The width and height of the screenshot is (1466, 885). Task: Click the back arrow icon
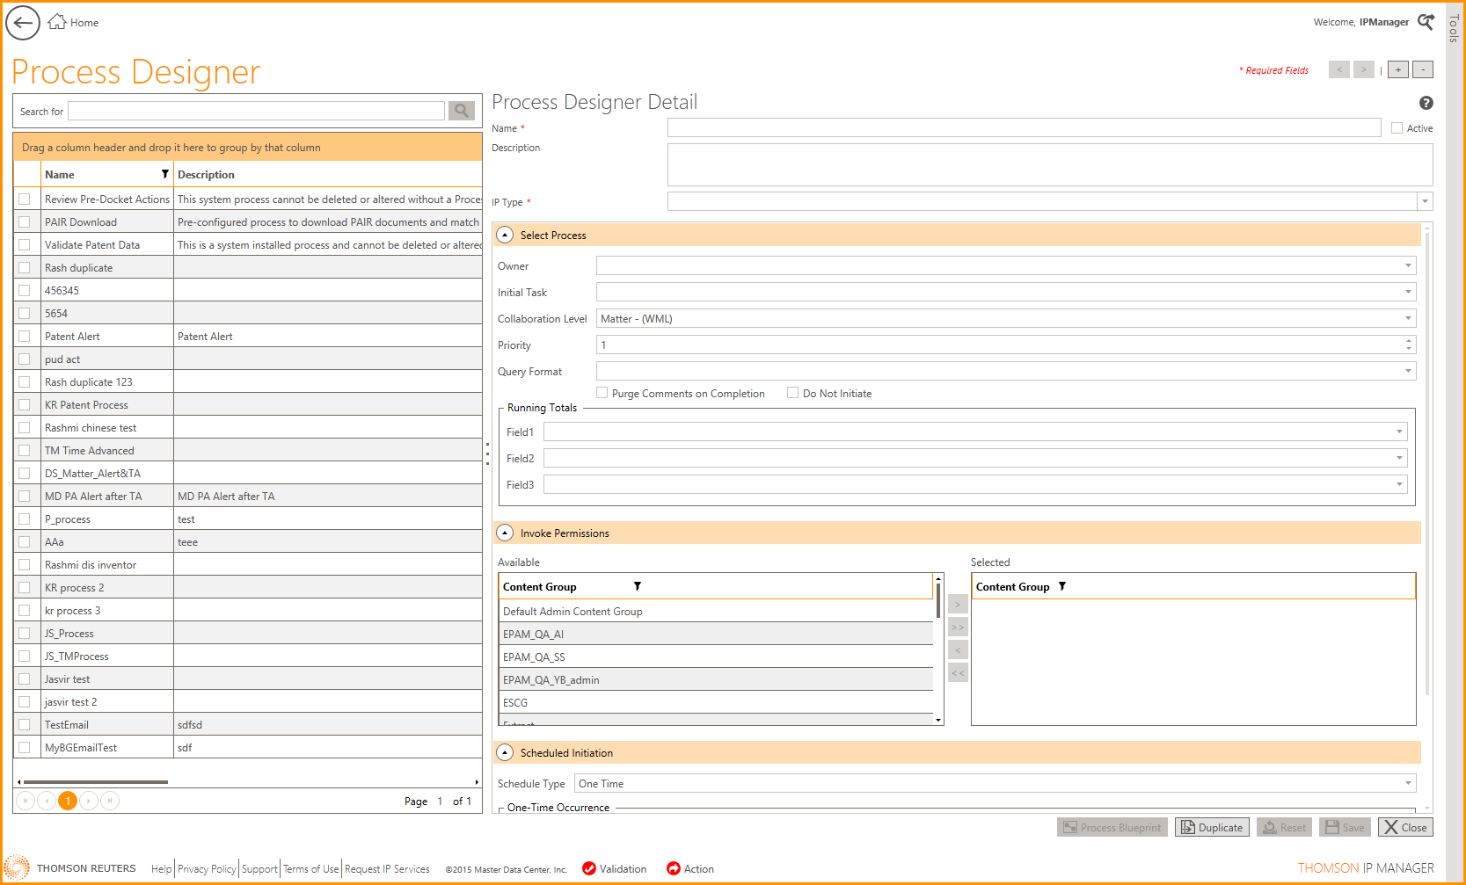point(23,23)
